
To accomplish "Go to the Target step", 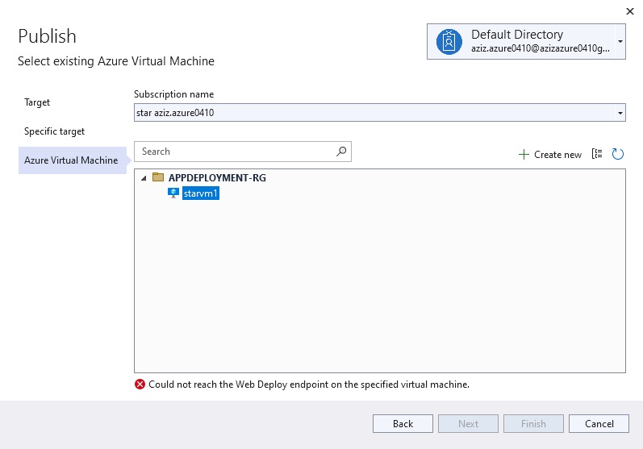I will 37,102.
